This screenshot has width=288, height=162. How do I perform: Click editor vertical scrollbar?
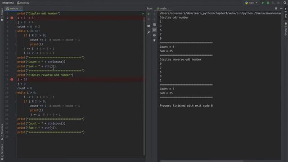[x=144, y=86]
